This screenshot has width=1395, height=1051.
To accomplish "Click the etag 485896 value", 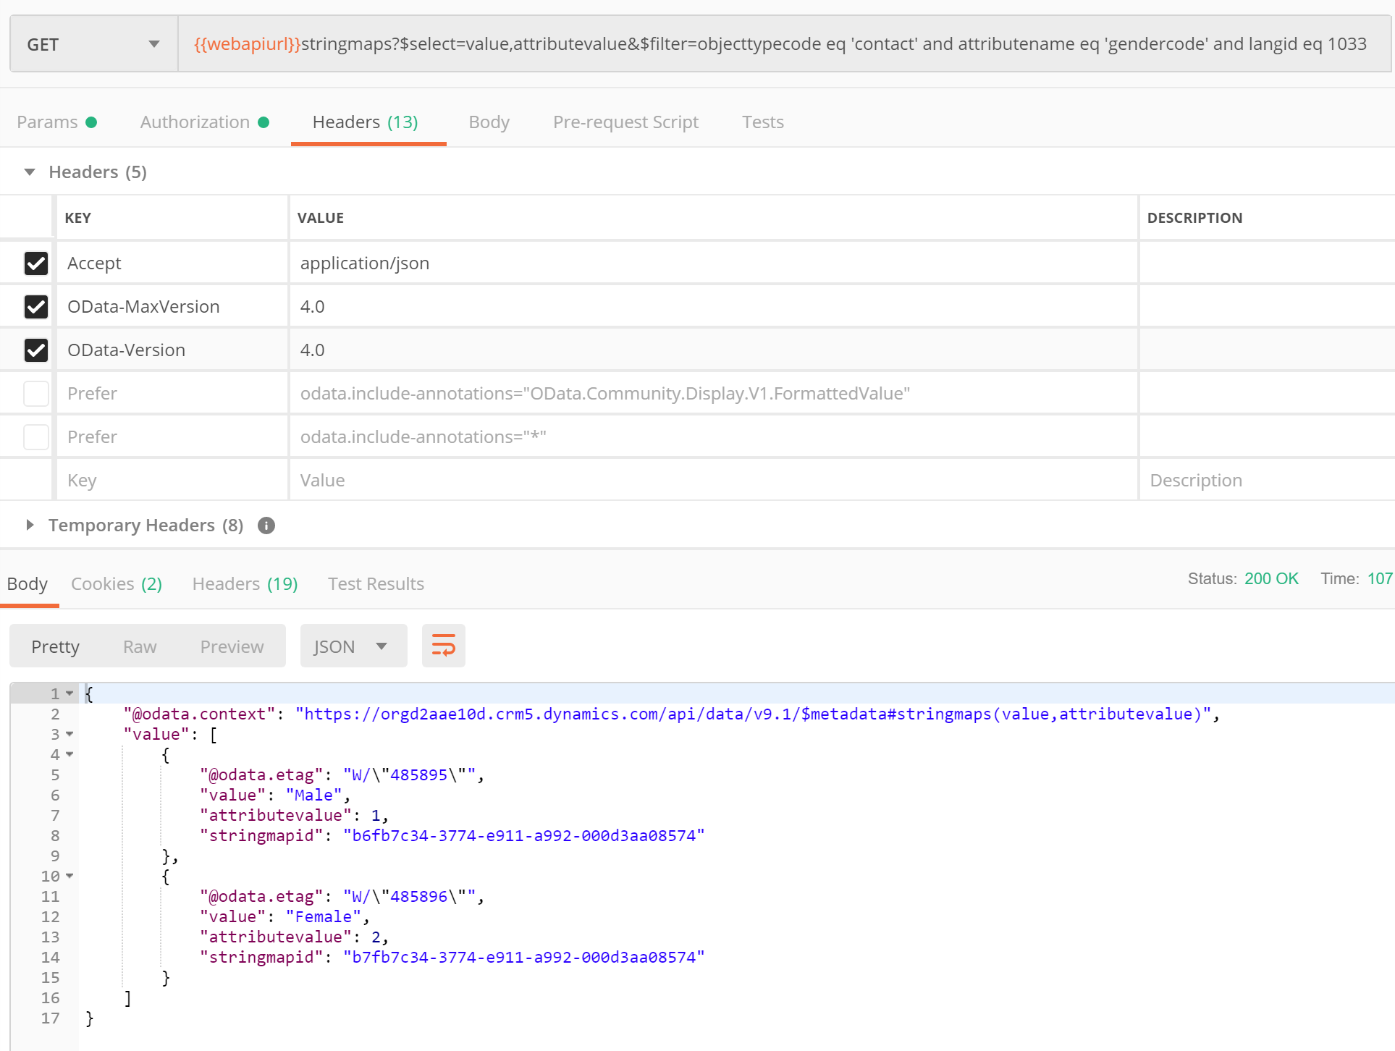I will click(410, 896).
